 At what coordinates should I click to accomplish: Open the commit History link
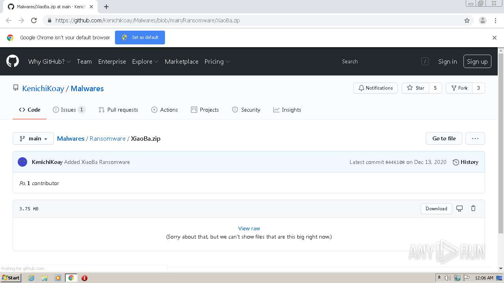coord(465,162)
